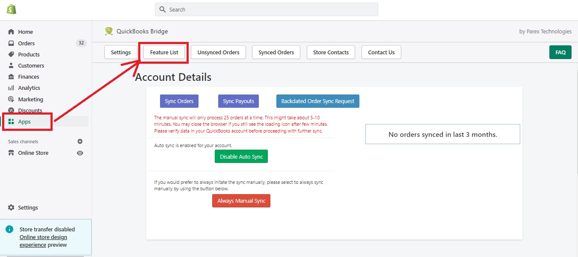The width and height of the screenshot is (578, 257).
Task: Click the Sales channels heading
Action: coord(23,142)
